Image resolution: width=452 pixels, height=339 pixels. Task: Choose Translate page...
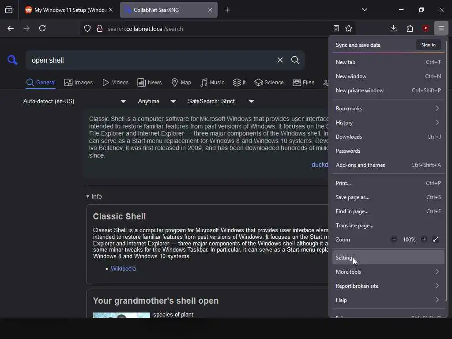pos(388,226)
